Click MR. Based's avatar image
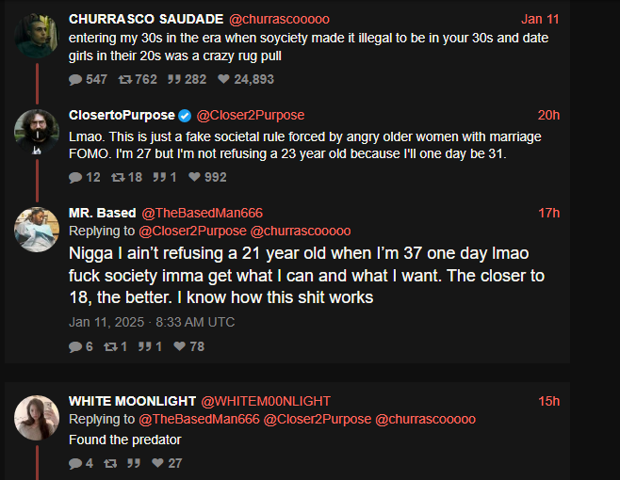 (37, 230)
